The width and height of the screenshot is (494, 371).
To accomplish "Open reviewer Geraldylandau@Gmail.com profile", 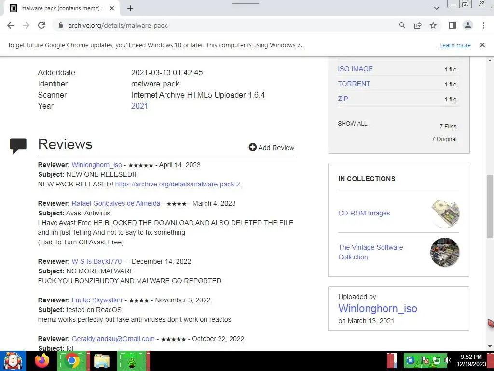I will click(x=113, y=339).
